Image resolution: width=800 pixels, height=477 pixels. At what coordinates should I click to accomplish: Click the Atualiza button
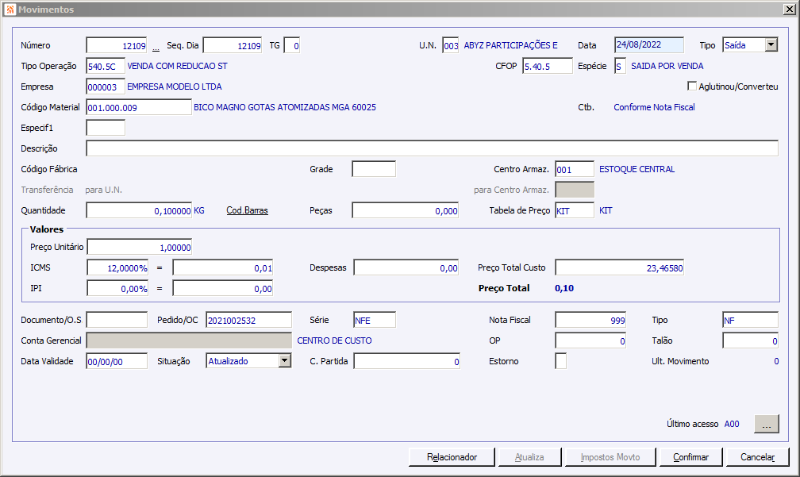point(529,457)
